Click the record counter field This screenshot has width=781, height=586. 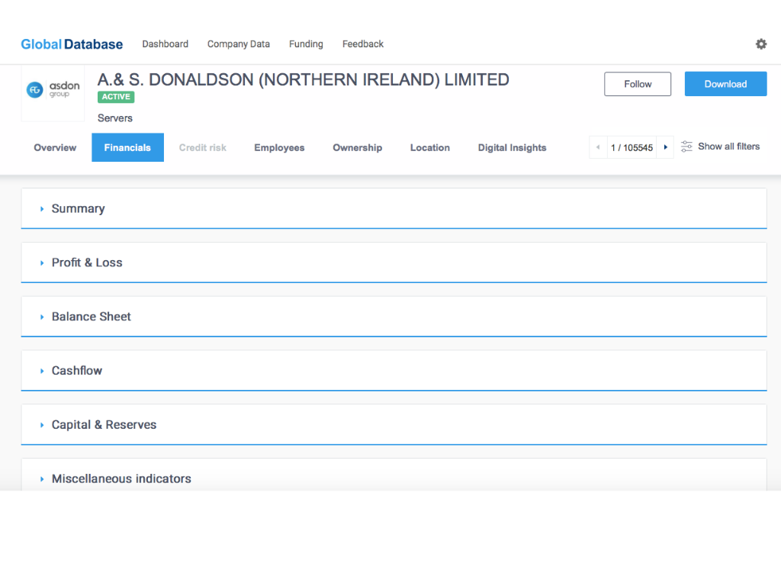point(632,147)
